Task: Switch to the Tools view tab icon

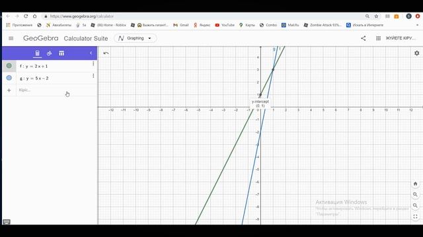Action: (49, 53)
